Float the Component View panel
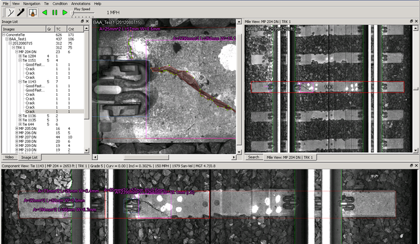 pos(411,165)
